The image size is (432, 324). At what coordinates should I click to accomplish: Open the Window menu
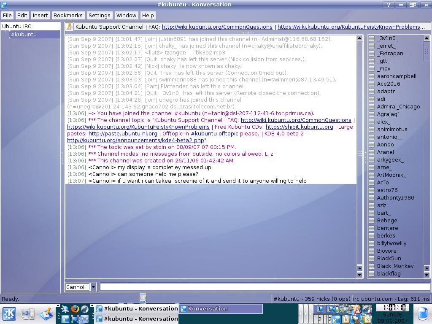pyautogui.click(x=126, y=16)
